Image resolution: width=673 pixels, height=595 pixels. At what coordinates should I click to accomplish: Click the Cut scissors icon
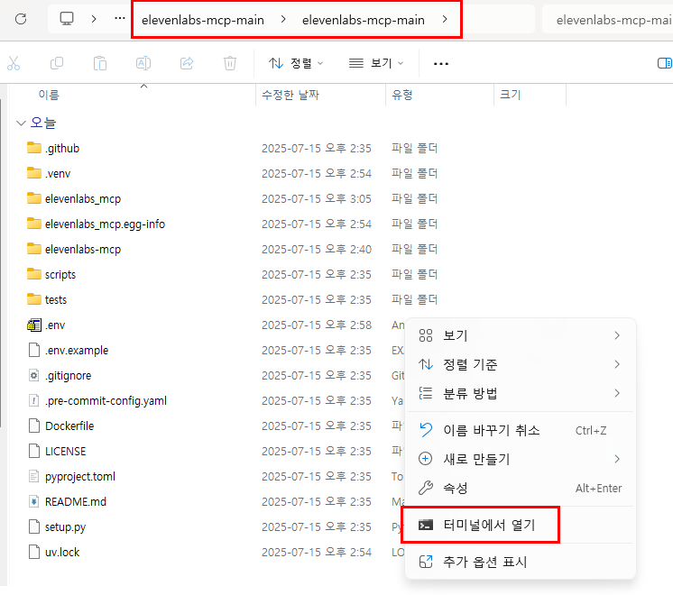(14, 63)
